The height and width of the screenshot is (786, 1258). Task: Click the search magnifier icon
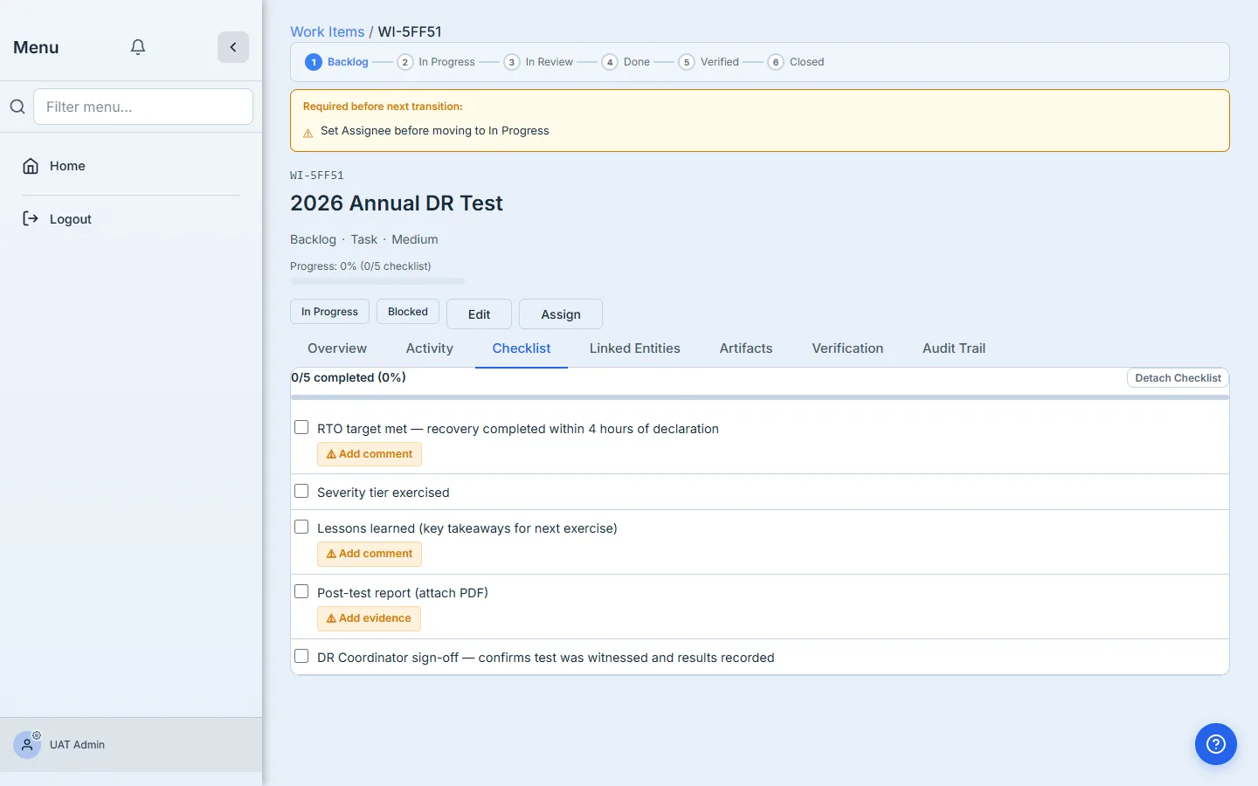pos(17,107)
